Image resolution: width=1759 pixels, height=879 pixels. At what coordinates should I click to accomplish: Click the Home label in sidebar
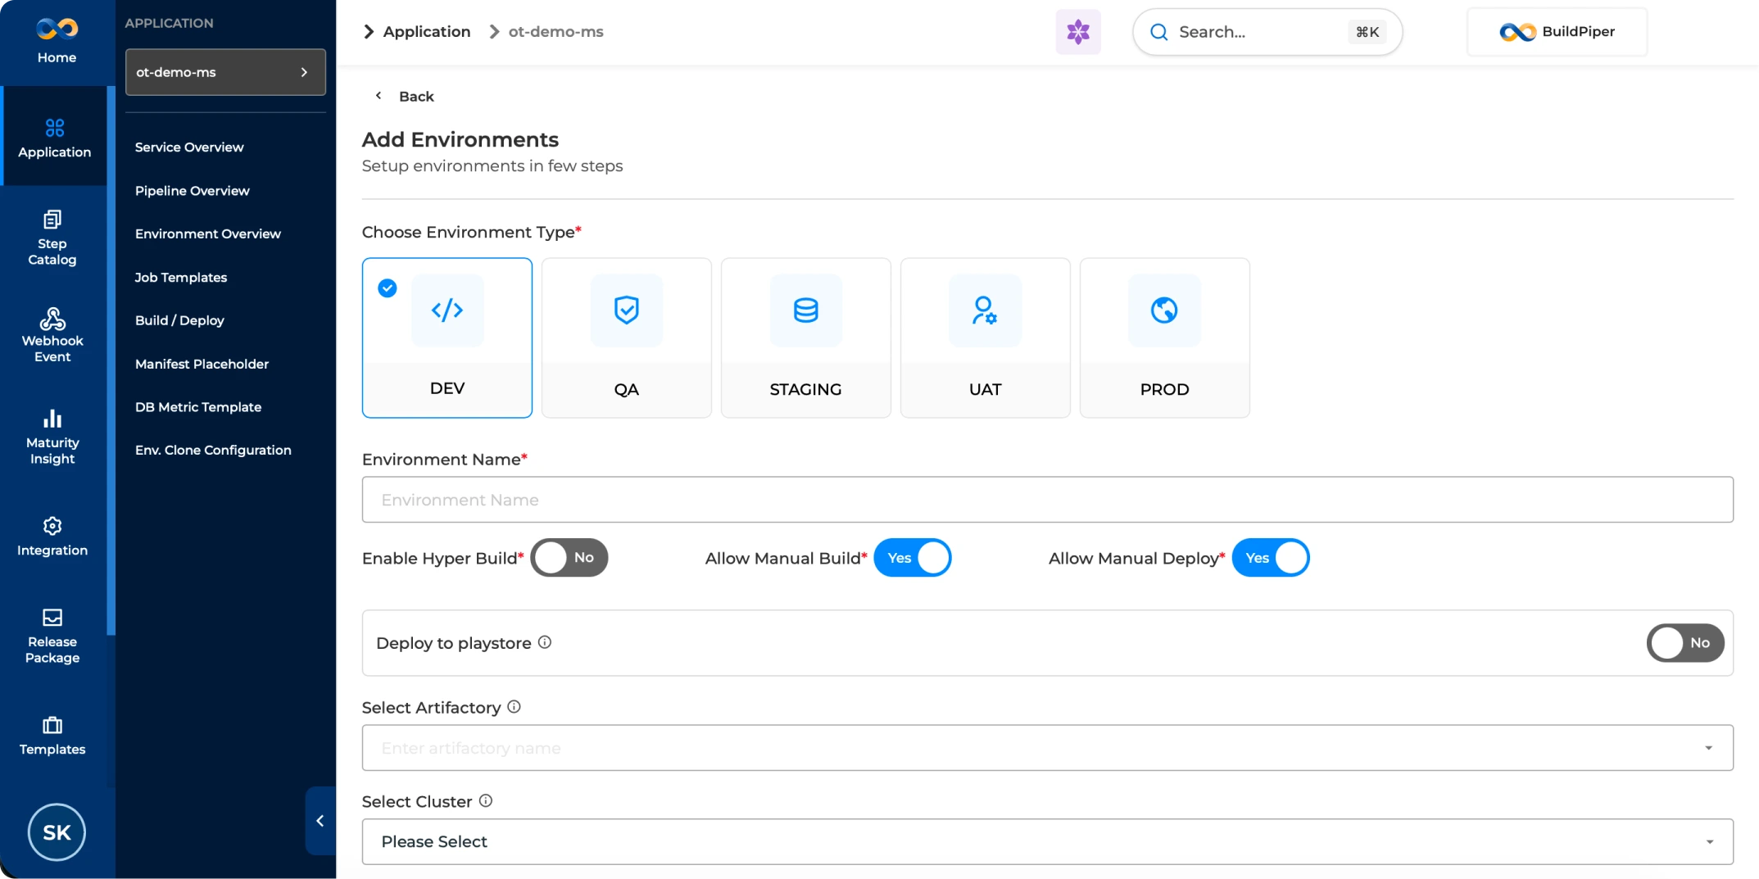point(57,57)
